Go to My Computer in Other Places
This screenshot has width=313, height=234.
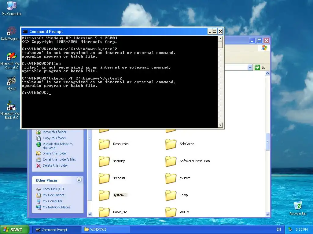[53, 201]
